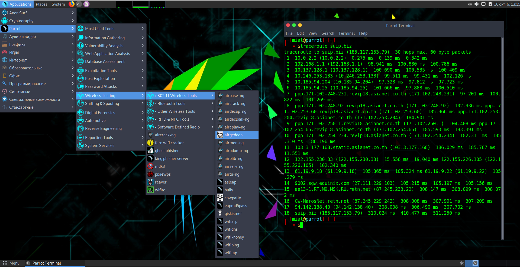Open the terminal's Search menu
Screen dimensions: 520x267
[328, 33]
